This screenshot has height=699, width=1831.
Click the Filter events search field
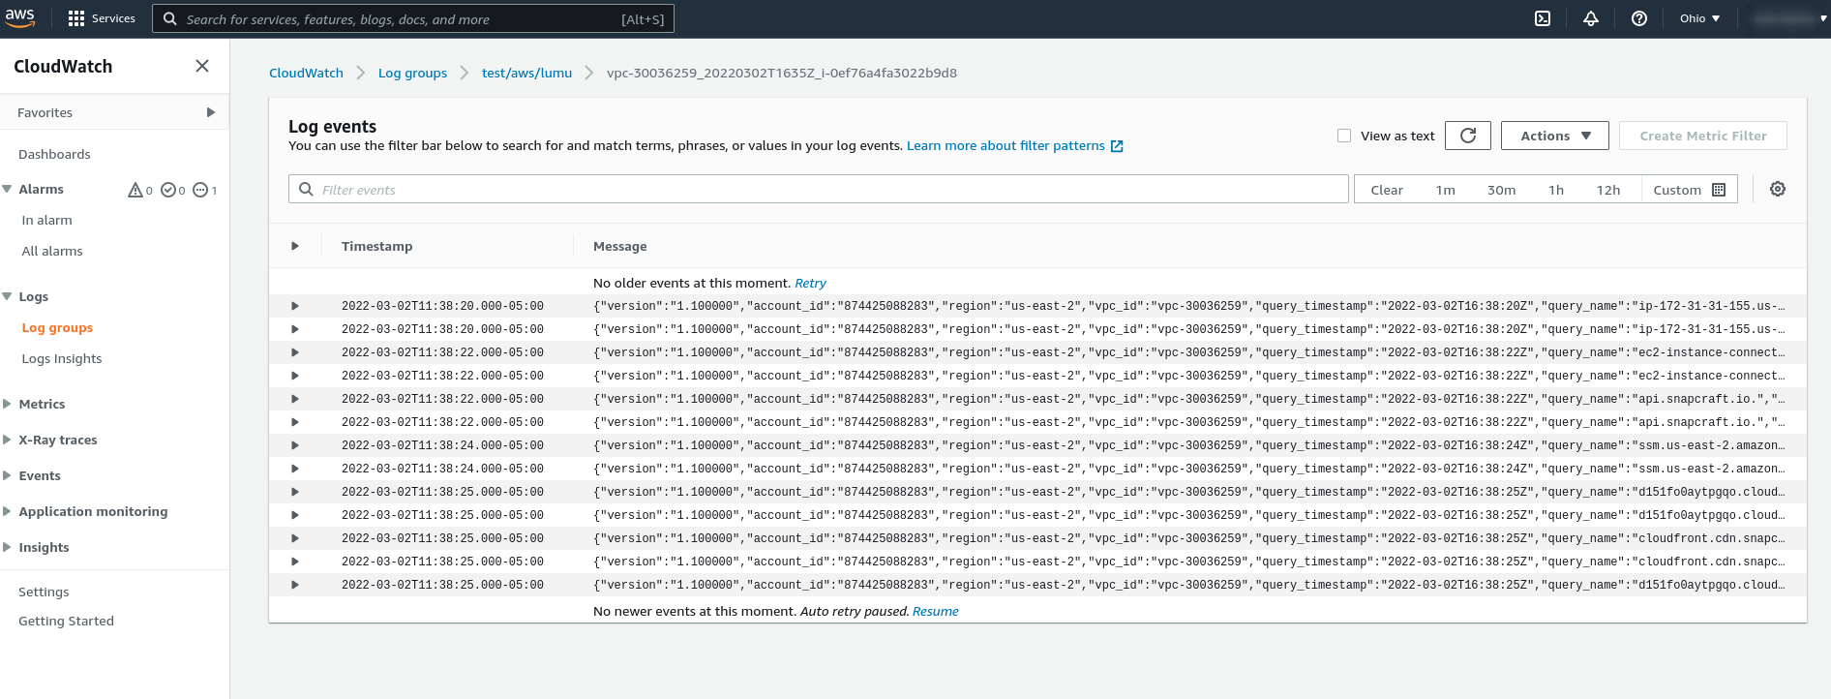tap(818, 190)
